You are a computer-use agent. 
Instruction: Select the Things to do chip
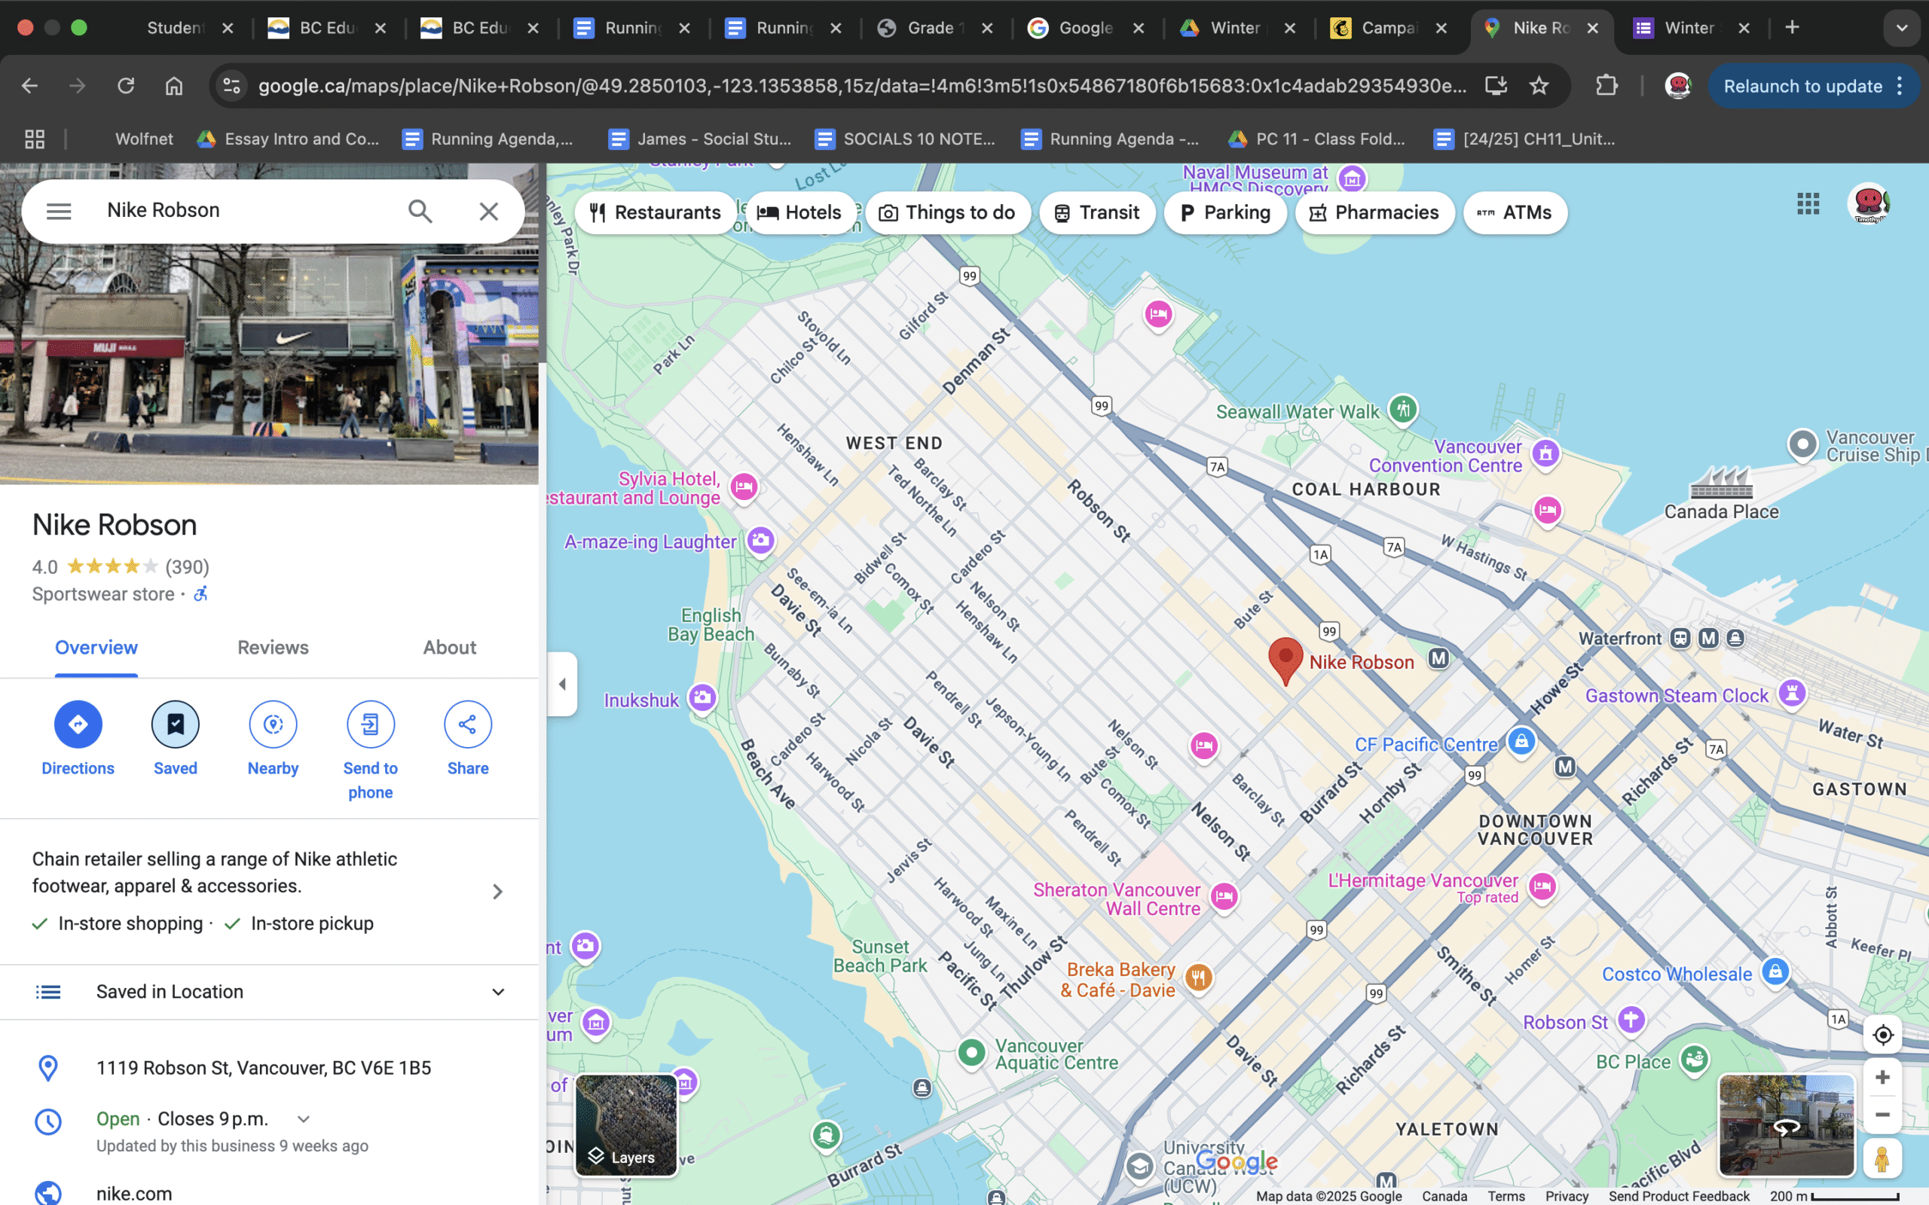(x=947, y=213)
